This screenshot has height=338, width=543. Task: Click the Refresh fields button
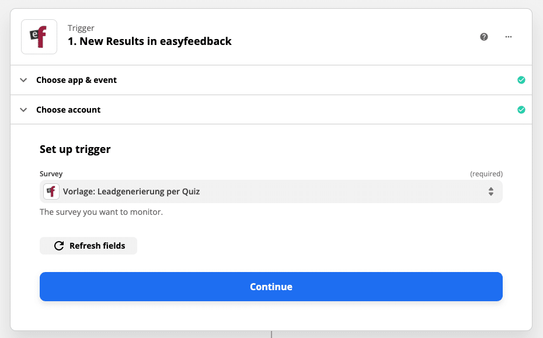tap(88, 245)
